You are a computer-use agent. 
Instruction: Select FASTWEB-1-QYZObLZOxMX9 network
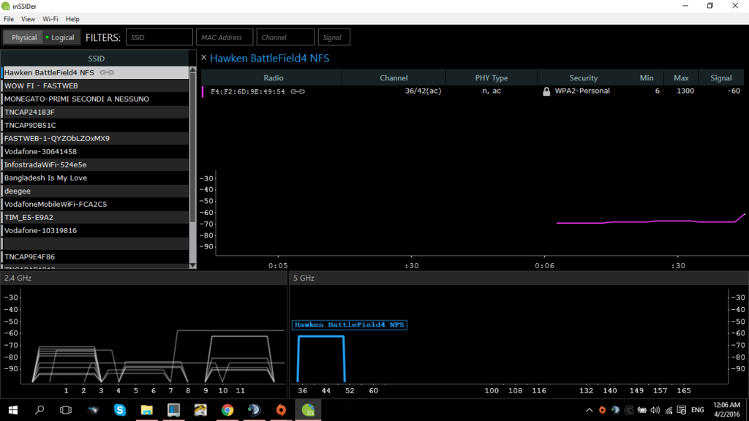pyautogui.click(x=95, y=138)
